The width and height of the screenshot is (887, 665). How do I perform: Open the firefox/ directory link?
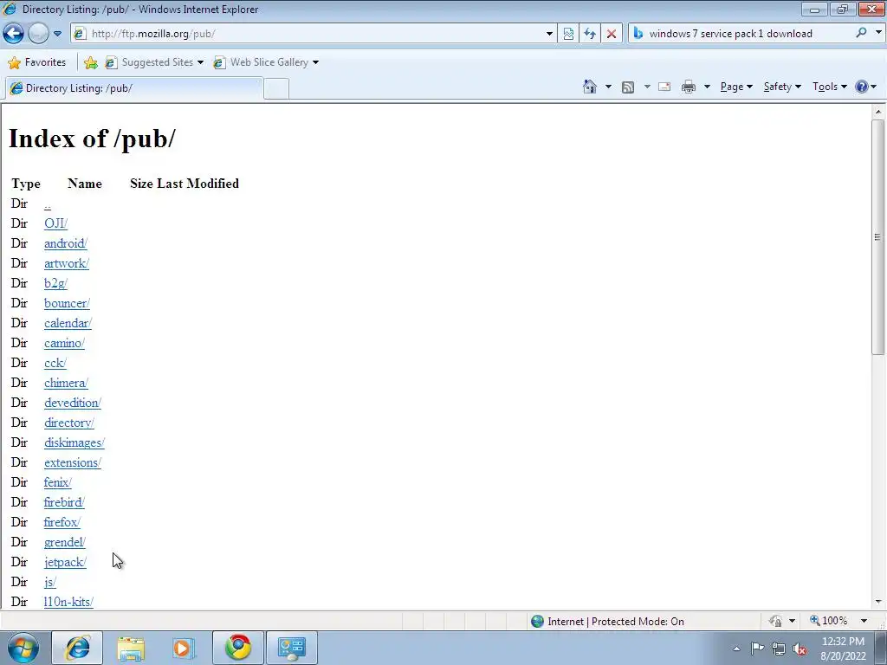pyautogui.click(x=62, y=522)
